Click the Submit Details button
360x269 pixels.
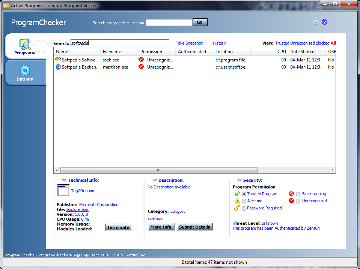click(x=195, y=227)
